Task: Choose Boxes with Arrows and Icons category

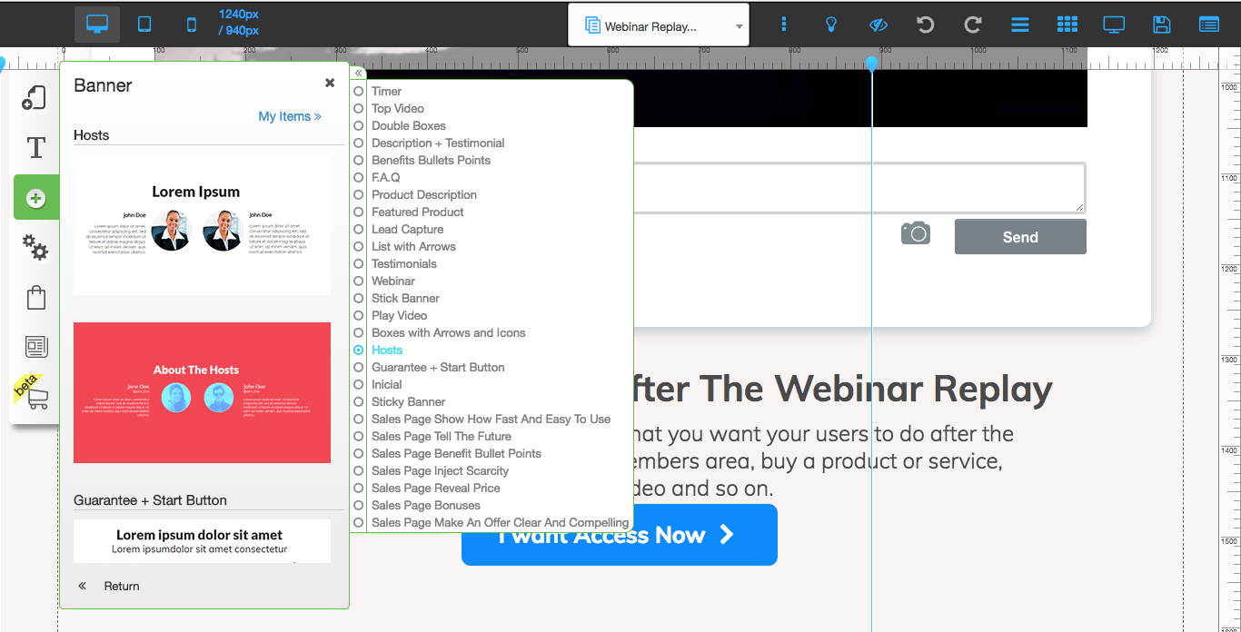Action: 449,332
